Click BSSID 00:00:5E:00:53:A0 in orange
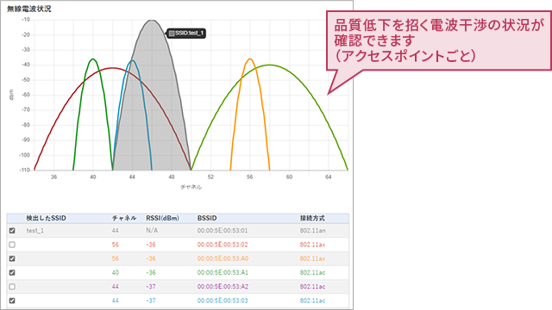 click(223, 258)
